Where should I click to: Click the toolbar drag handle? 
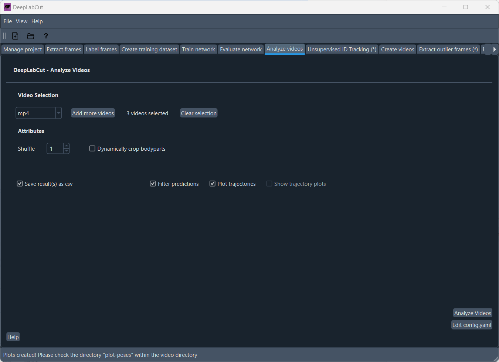[4, 36]
